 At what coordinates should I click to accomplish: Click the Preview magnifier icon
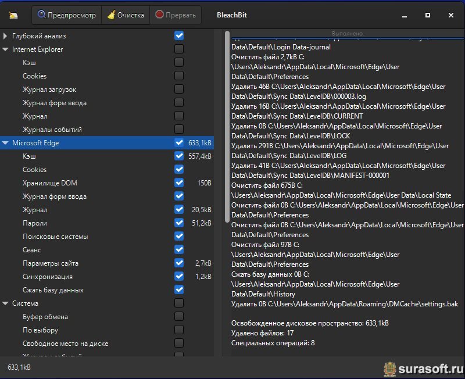pos(42,15)
